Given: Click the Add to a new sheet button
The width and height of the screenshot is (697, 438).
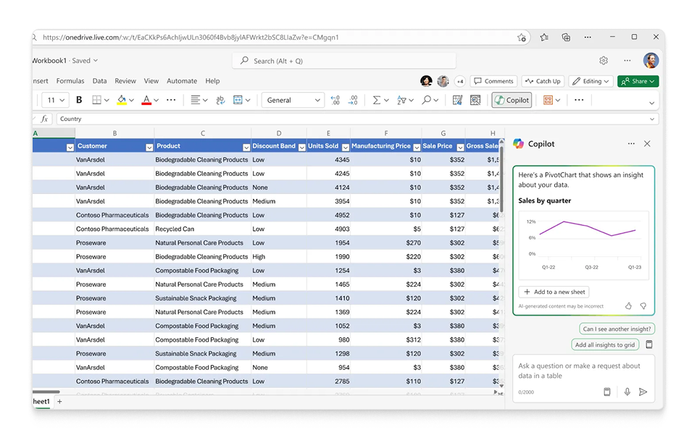Looking at the screenshot, I should coord(554,292).
